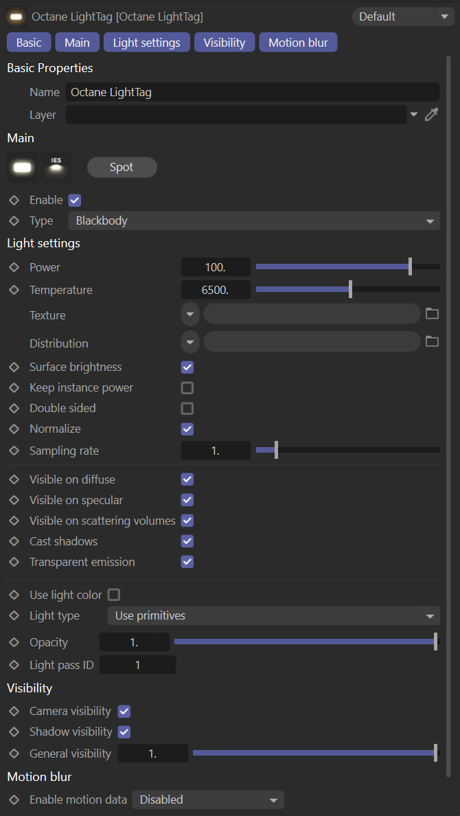Open the Light type dropdown

click(273, 615)
